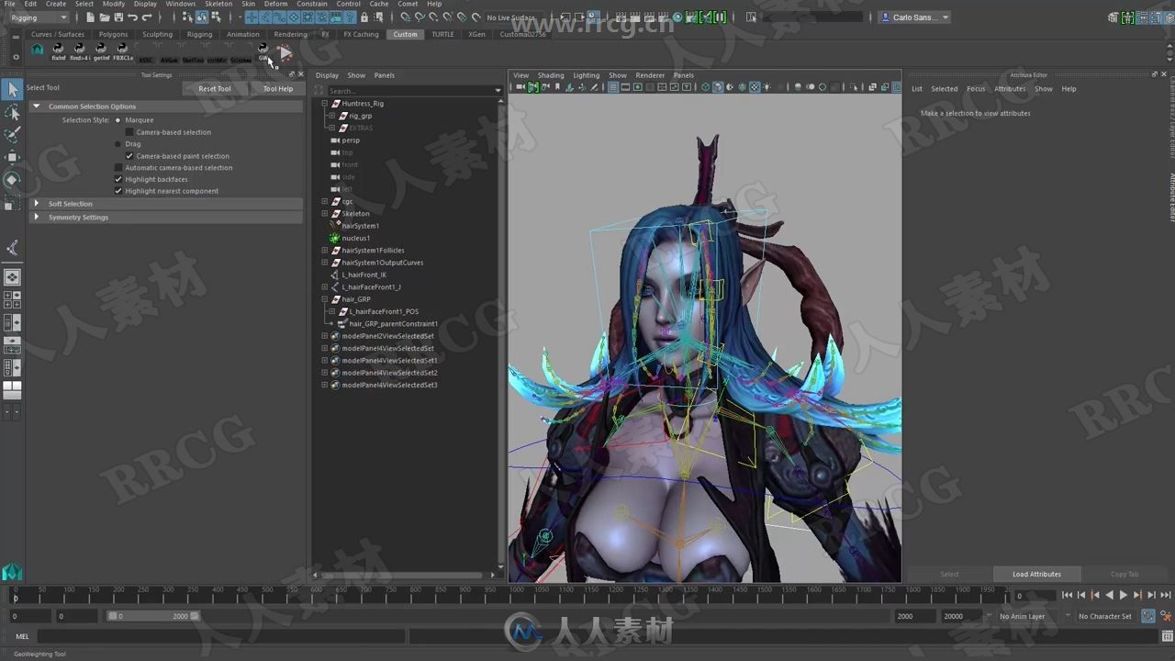This screenshot has width=1175, height=661.
Task: Switch to the Rigging shelf tab
Action: point(199,34)
